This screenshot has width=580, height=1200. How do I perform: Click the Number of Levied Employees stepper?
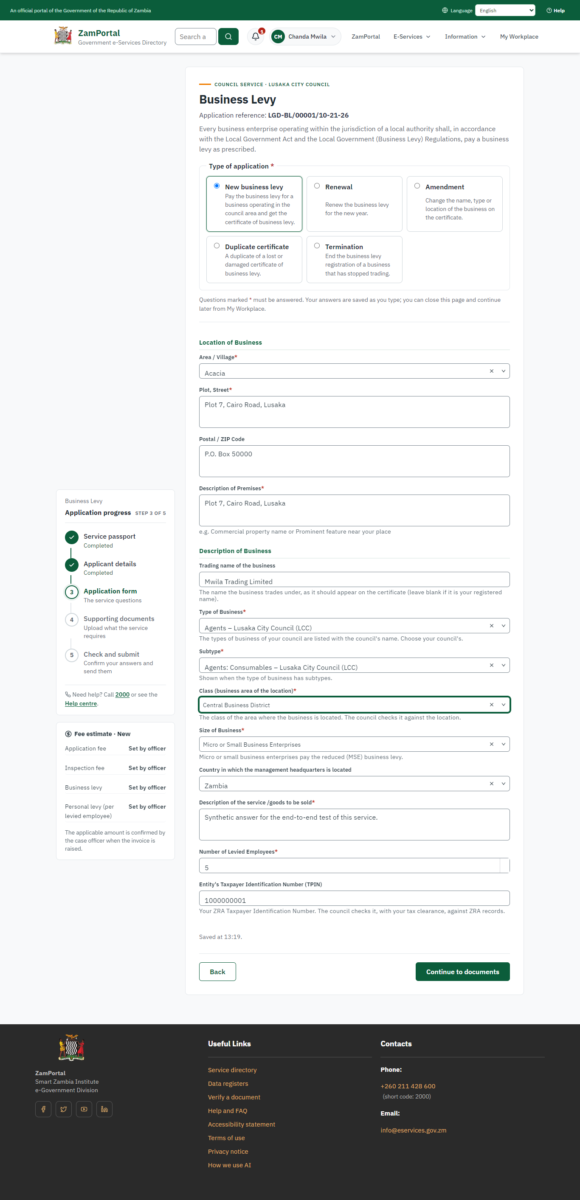coord(504,865)
